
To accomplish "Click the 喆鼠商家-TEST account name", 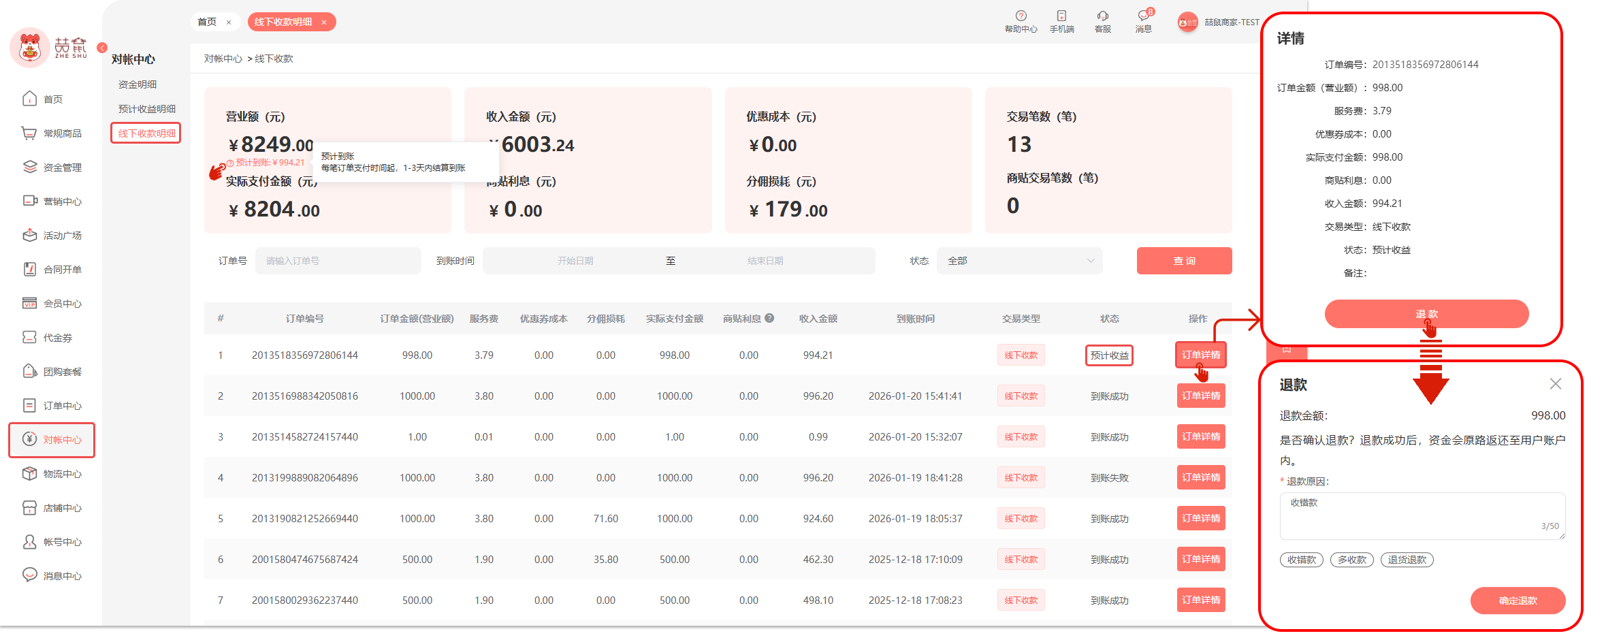I will pyautogui.click(x=1232, y=22).
